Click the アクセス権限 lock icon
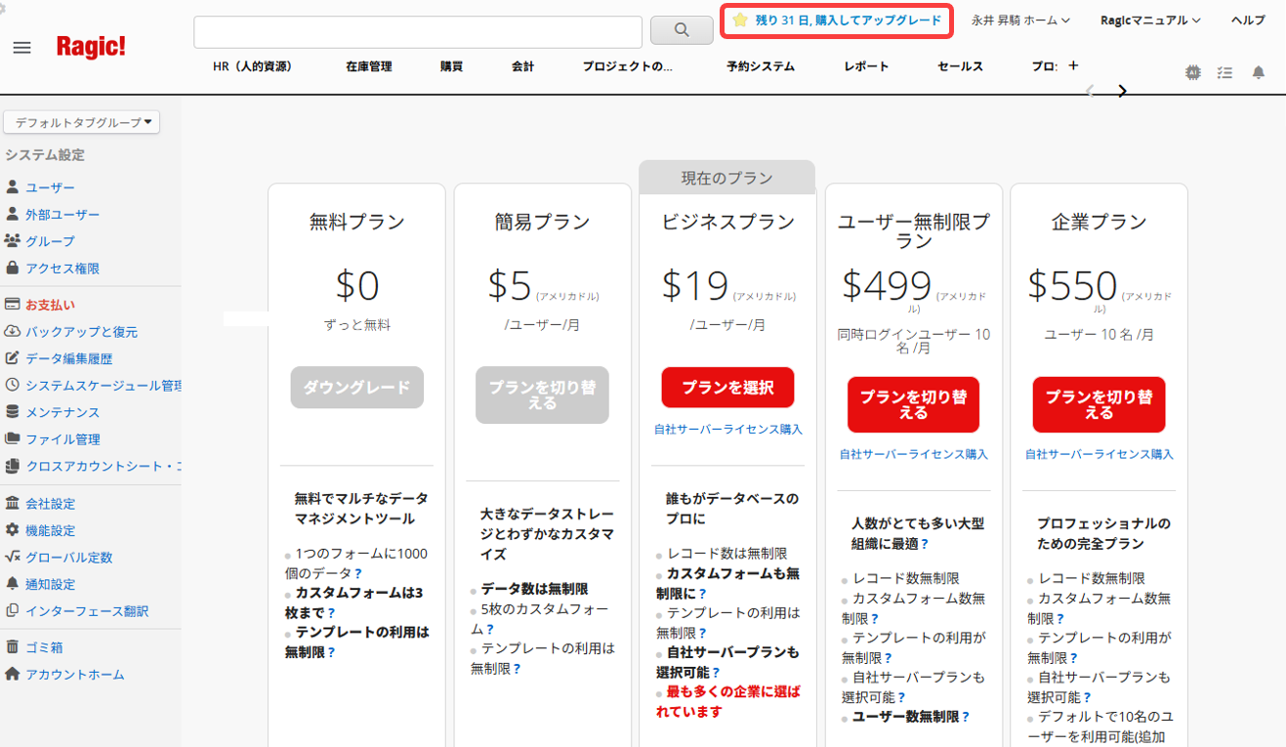Image resolution: width=1286 pixels, height=747 pixels. click(x=13, y=268)
